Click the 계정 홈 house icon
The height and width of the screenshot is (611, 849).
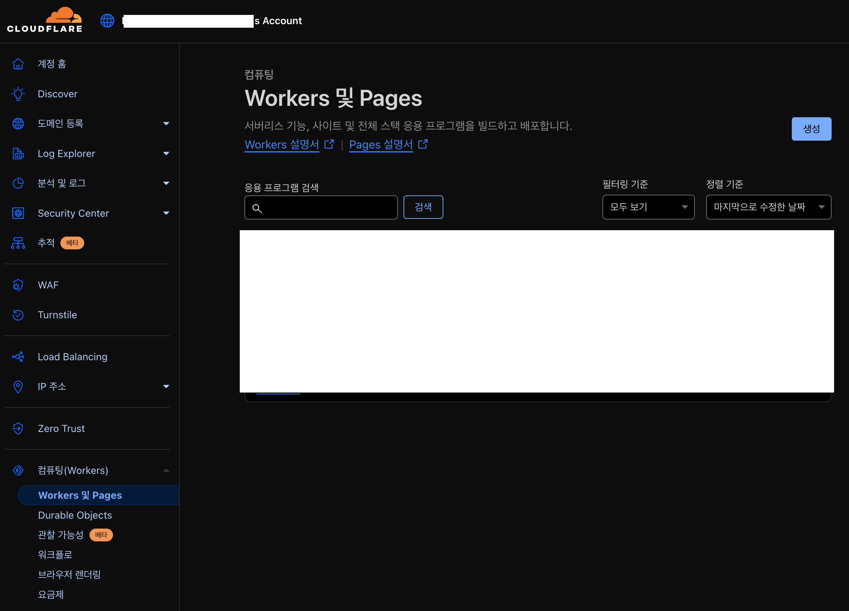[18, 64]
